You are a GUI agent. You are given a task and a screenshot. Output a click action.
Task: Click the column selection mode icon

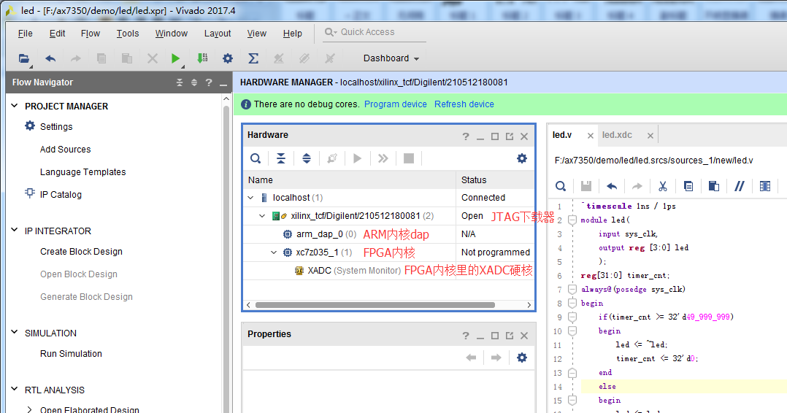tap(765, 186)
